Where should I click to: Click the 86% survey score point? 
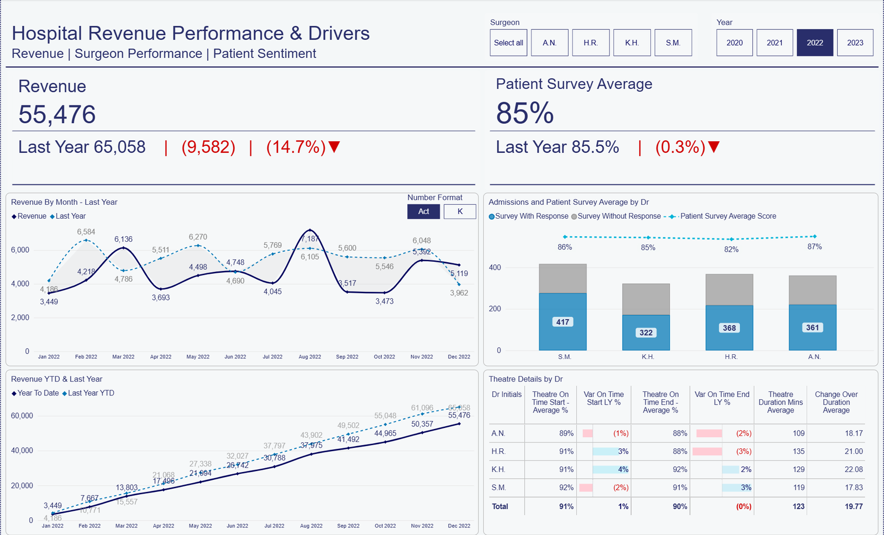point(565,237)
